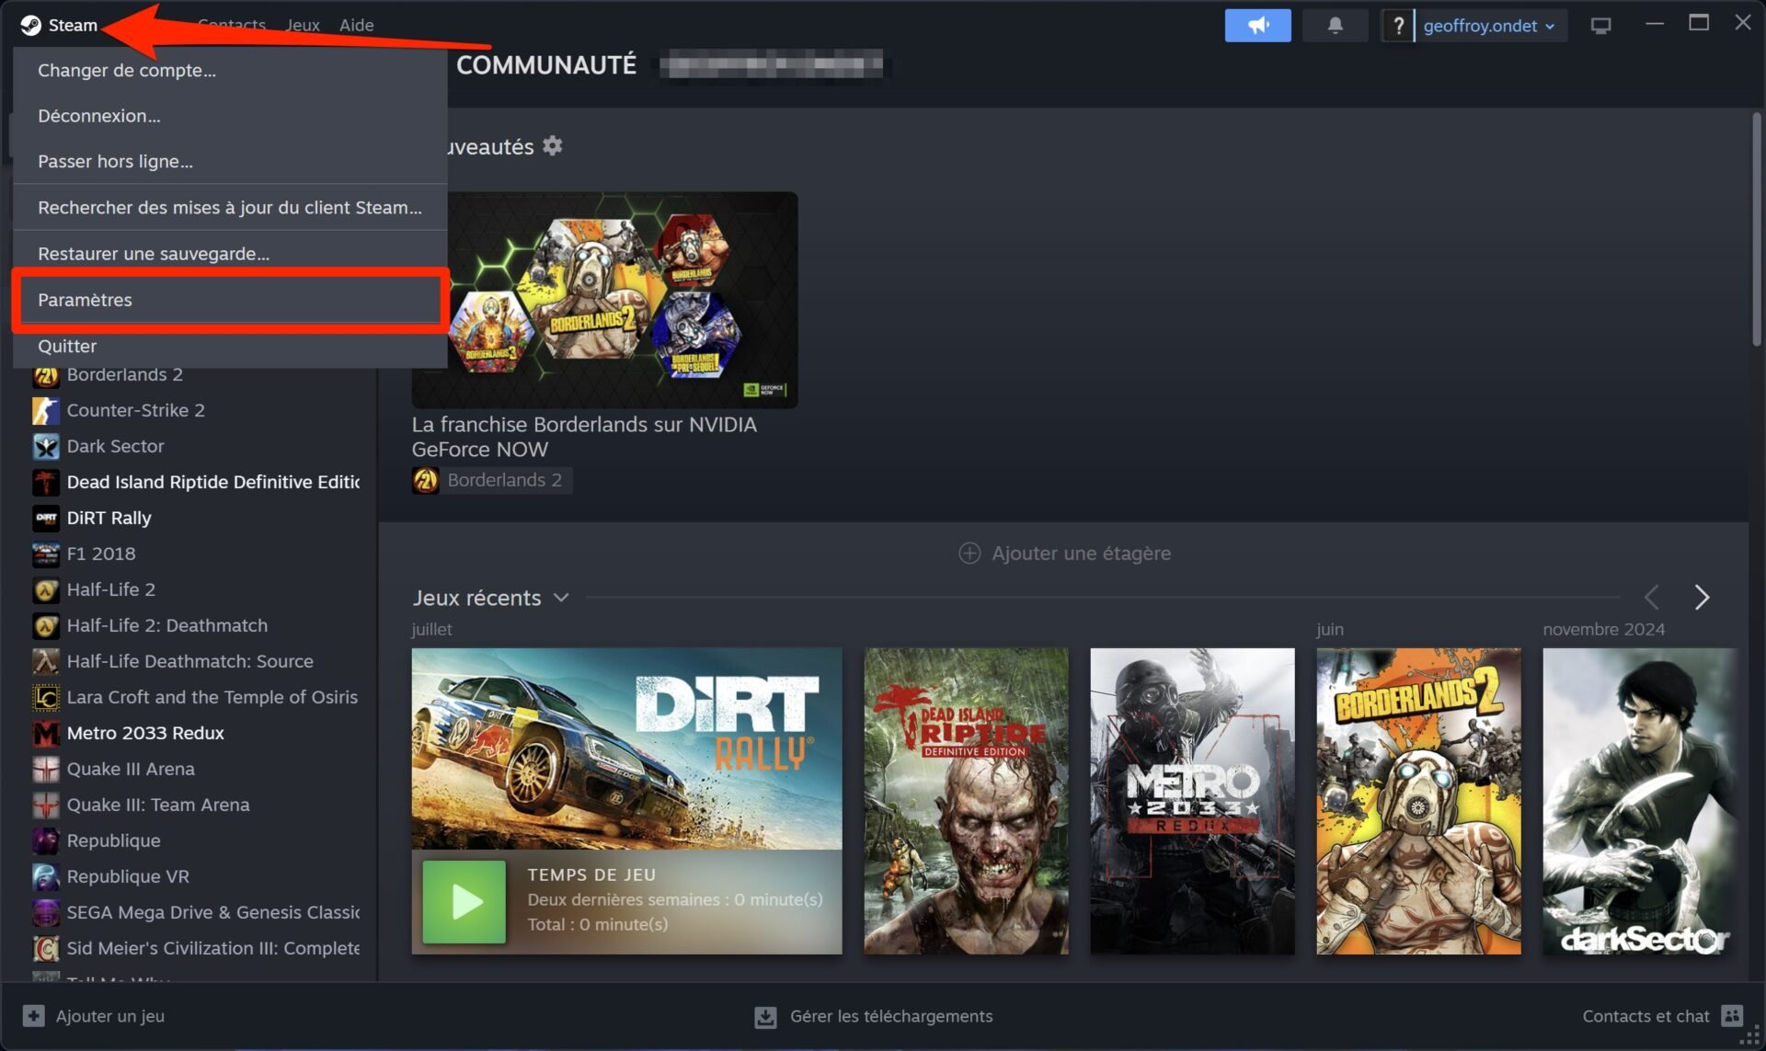Open the COMMUNAUTÉ tab
Viewport: 1766px width, 1051px height.
[546, 64]
